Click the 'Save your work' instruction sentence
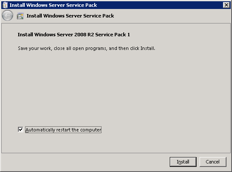This screenshot has width=232, height=172. pyautogui.click(x=87, y=48)
